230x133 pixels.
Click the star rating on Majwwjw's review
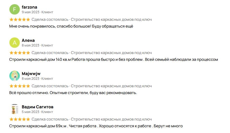tap(20, 86)
